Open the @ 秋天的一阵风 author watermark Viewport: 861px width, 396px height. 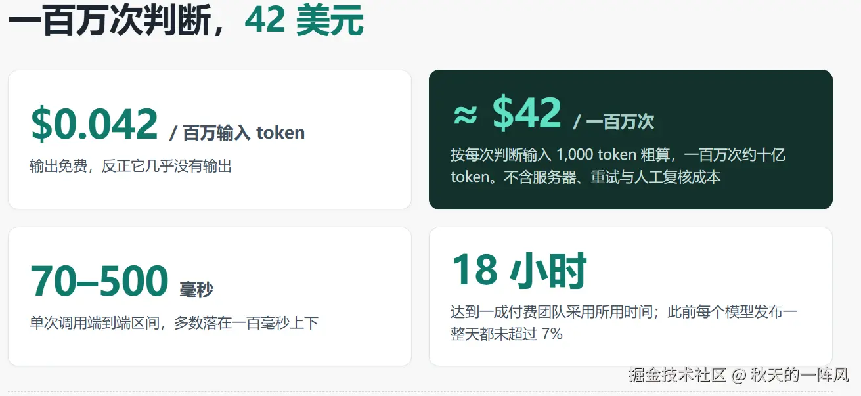pos(791,375)
